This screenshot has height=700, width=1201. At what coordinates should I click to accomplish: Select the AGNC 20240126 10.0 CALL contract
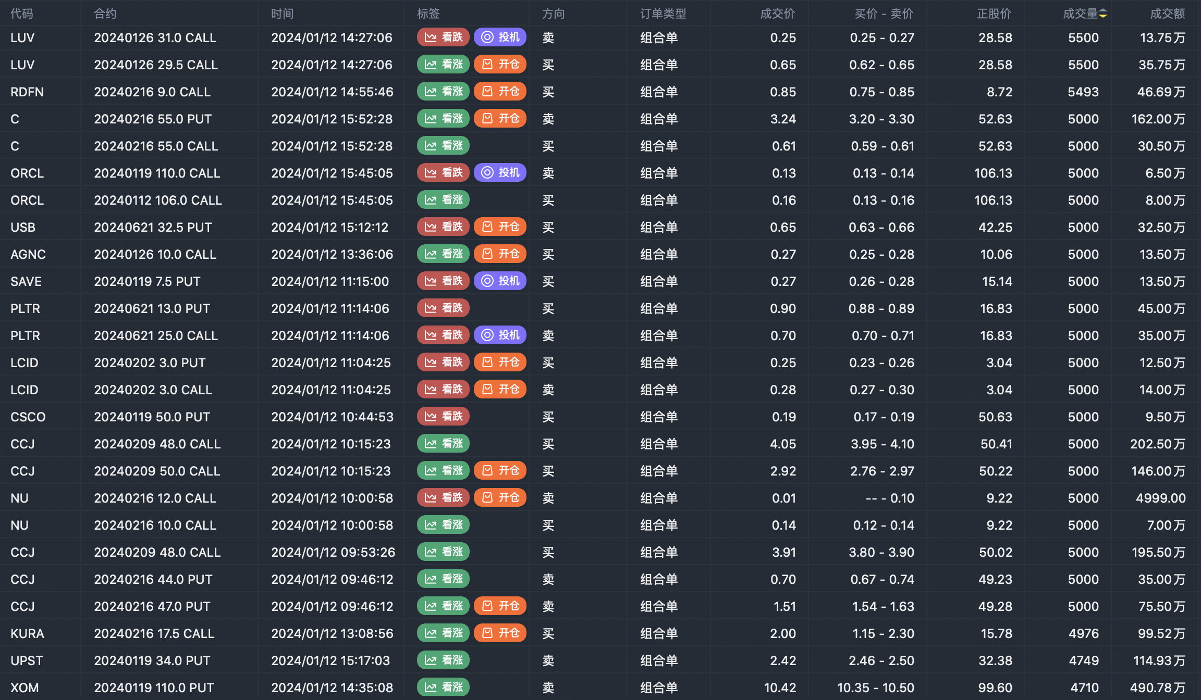[x=155, y=255]
